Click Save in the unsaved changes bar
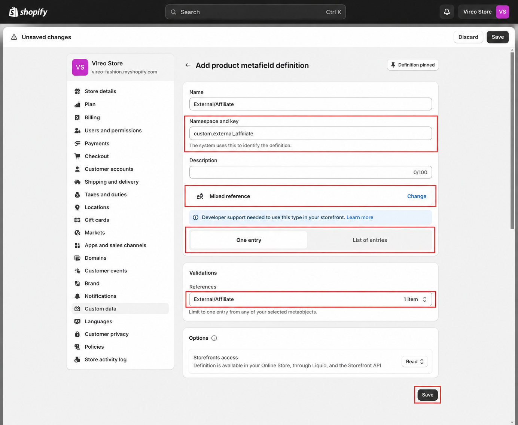Screen dimensions: 518x425 pyautogui.click(x=498, y=37)
